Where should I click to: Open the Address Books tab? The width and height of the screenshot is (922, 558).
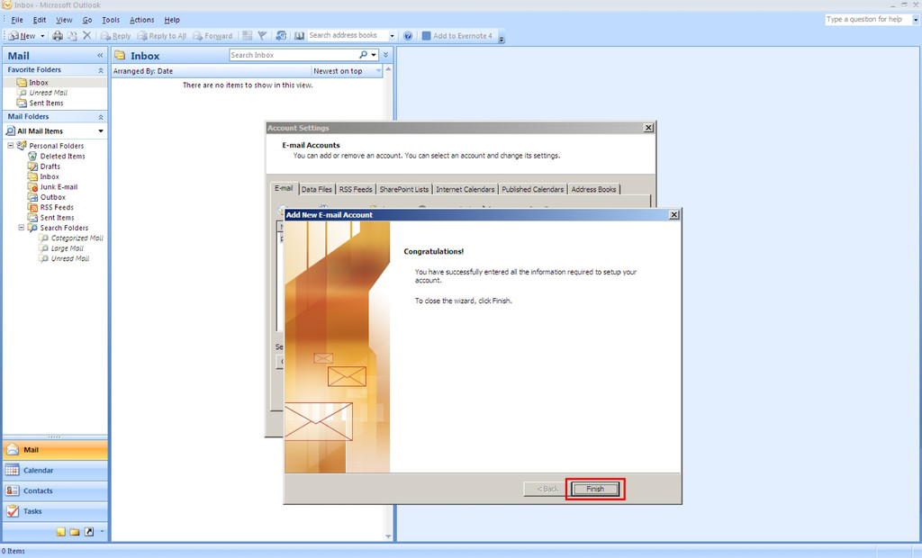pyautogui.click(x=594, y=189)
